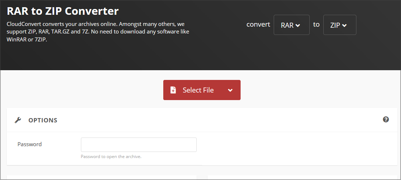The image size is (401, 180).
Task: Click the chevron arrow next to RAR
Action: point(298,26)
